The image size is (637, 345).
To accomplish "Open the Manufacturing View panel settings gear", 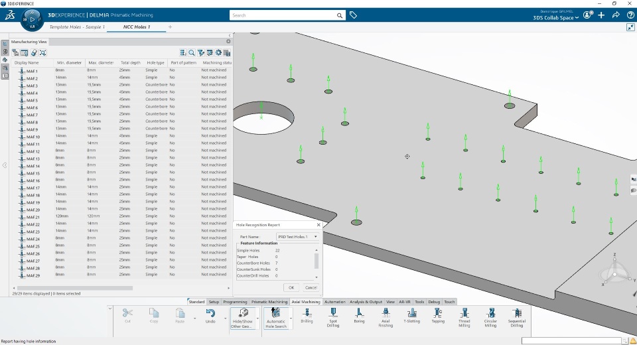I will coord(228,41).
